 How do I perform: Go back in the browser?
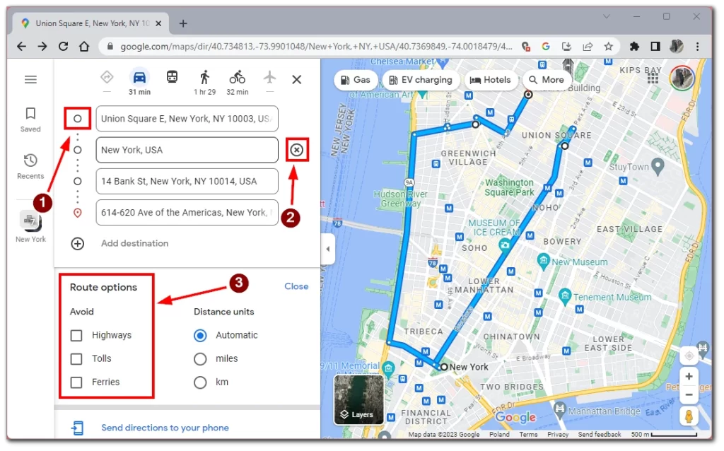click(21, 46)
